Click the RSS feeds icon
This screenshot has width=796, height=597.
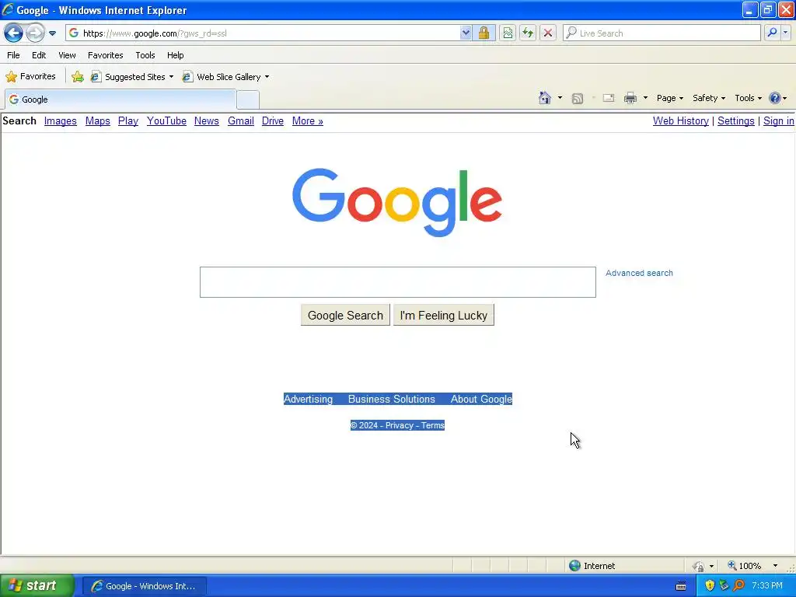[x=578, y=99]
